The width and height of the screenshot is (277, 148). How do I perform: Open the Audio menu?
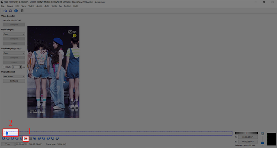39,6
